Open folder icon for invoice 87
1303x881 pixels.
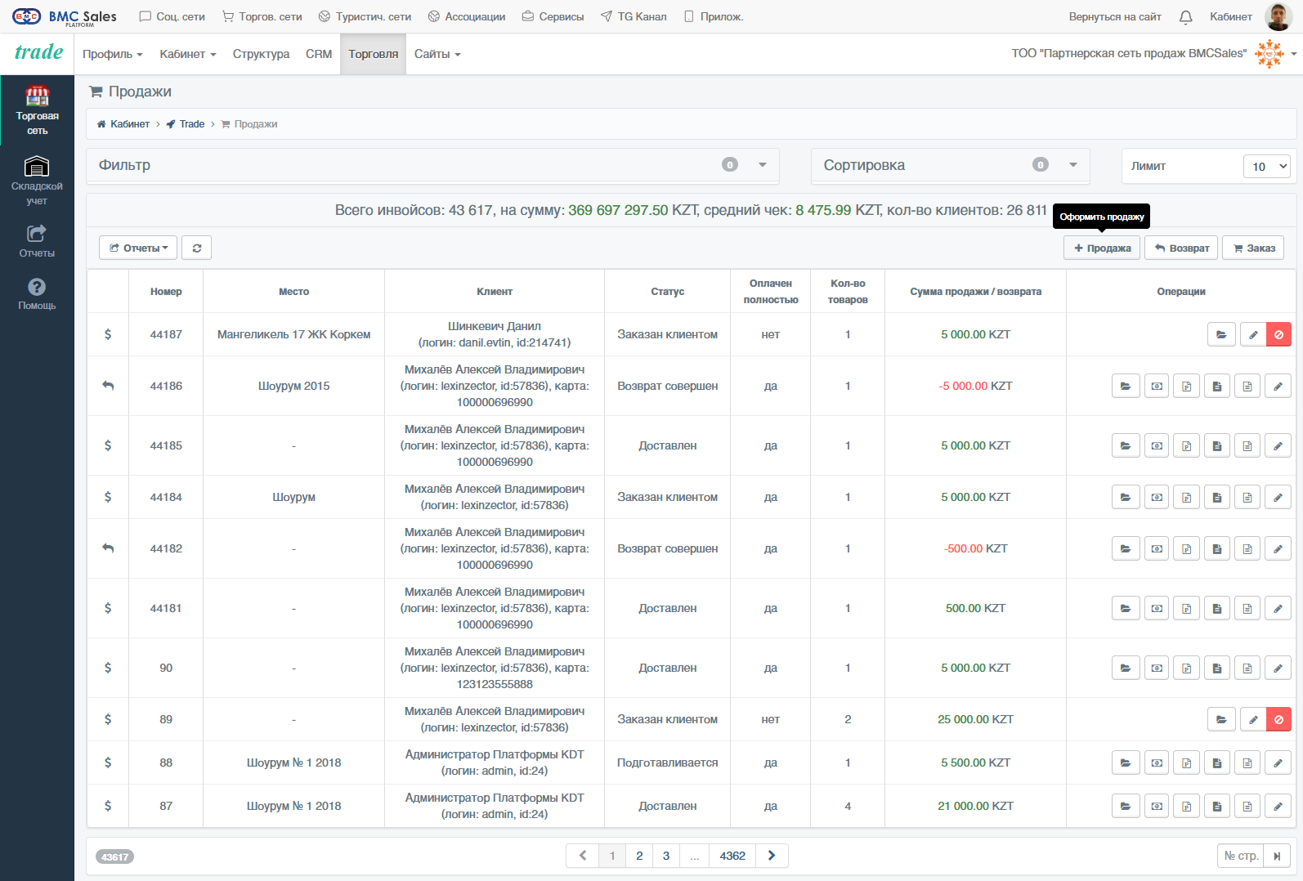(1126, 806)
